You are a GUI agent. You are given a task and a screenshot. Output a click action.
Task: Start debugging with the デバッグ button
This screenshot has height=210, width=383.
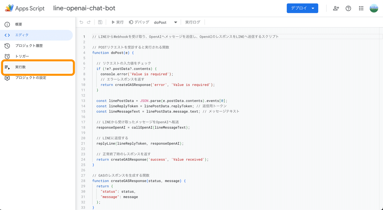pos(139,22)
